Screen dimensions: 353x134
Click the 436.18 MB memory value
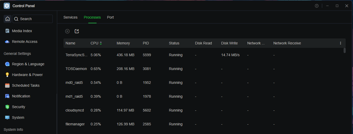(125, 55)
